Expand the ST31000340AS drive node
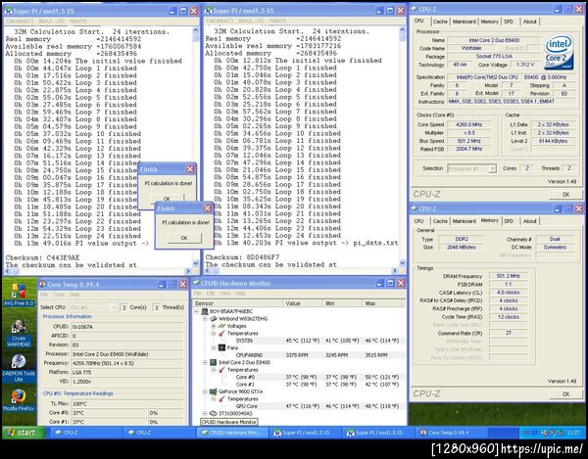 point(205,414)
